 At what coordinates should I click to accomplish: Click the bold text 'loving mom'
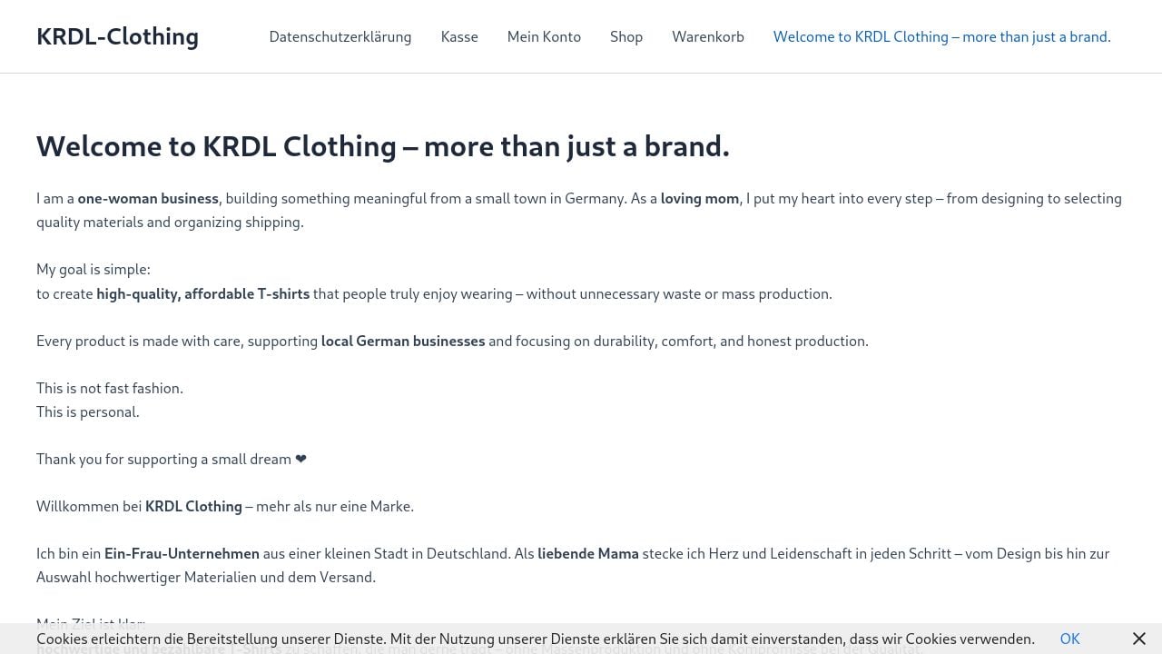tap(700, 198)
